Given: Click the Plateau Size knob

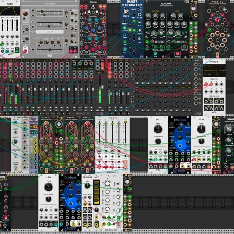Looking at the screenshot, I should click(x=87, y=29).
